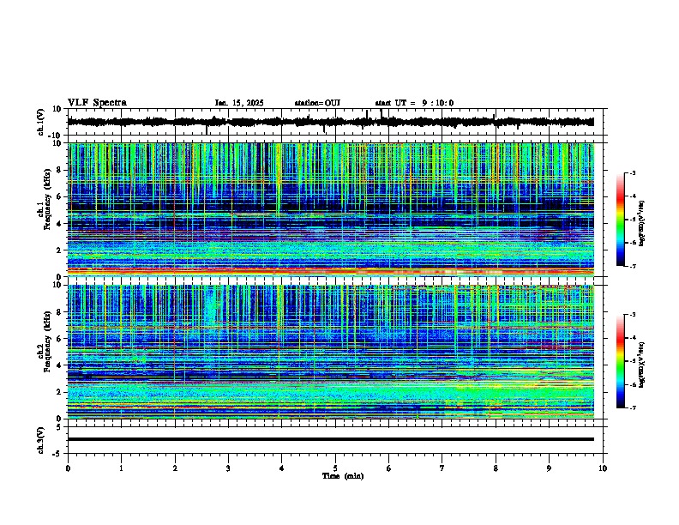Viewport: 679px width, 525px height.
Task: Click the flat ch.3 voltage trace
Action: [x=330, y=439]
